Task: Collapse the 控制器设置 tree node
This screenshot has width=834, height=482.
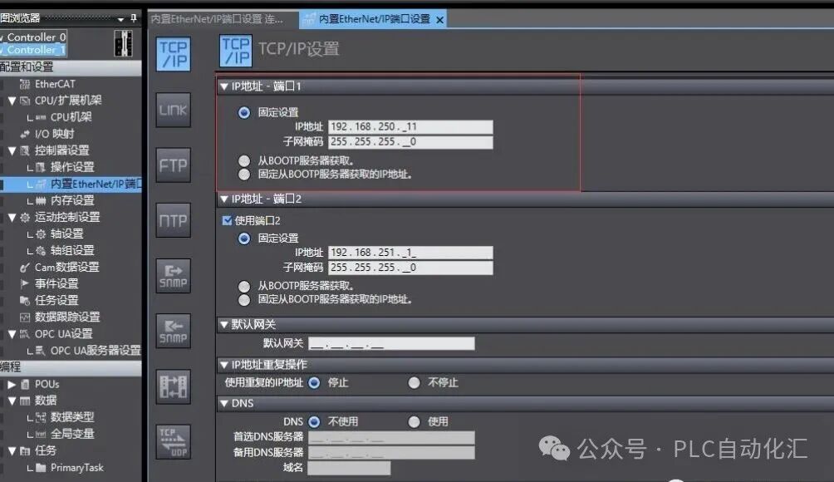Action: pyautogui.click(x=12, y=150)
